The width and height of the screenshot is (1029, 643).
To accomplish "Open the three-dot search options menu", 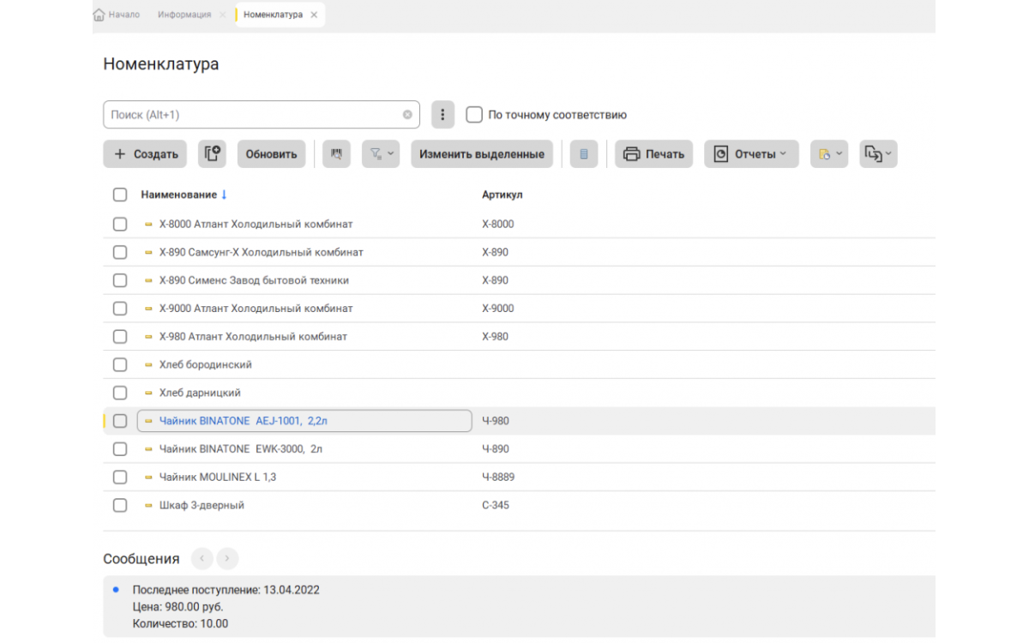I will click(x=442, y=115).
